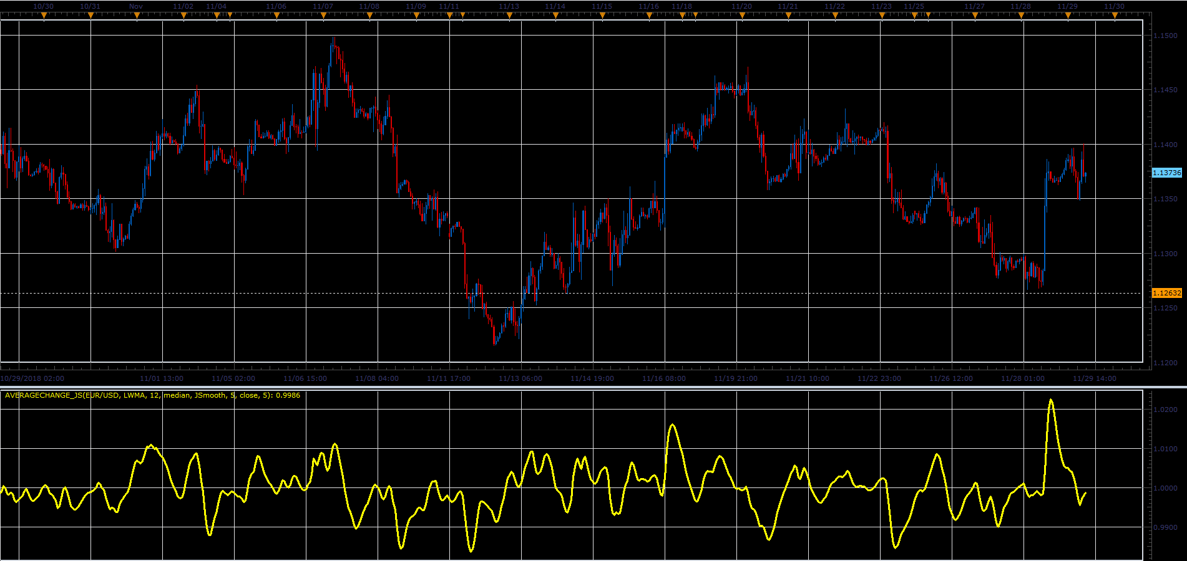Image resolution: width=1187 pixels, height=561 pixels.
Task: Click the orange price level tag 1.12632
Action: click(x=1166, y=293)
